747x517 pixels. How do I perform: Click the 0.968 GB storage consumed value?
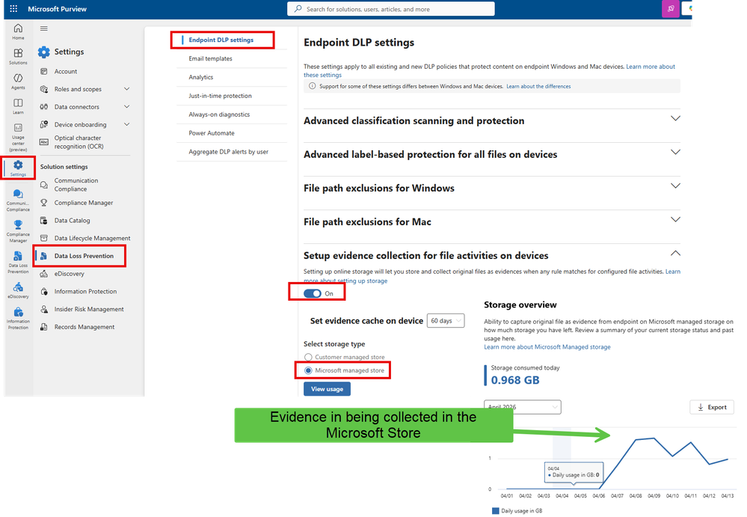[515, 380]
